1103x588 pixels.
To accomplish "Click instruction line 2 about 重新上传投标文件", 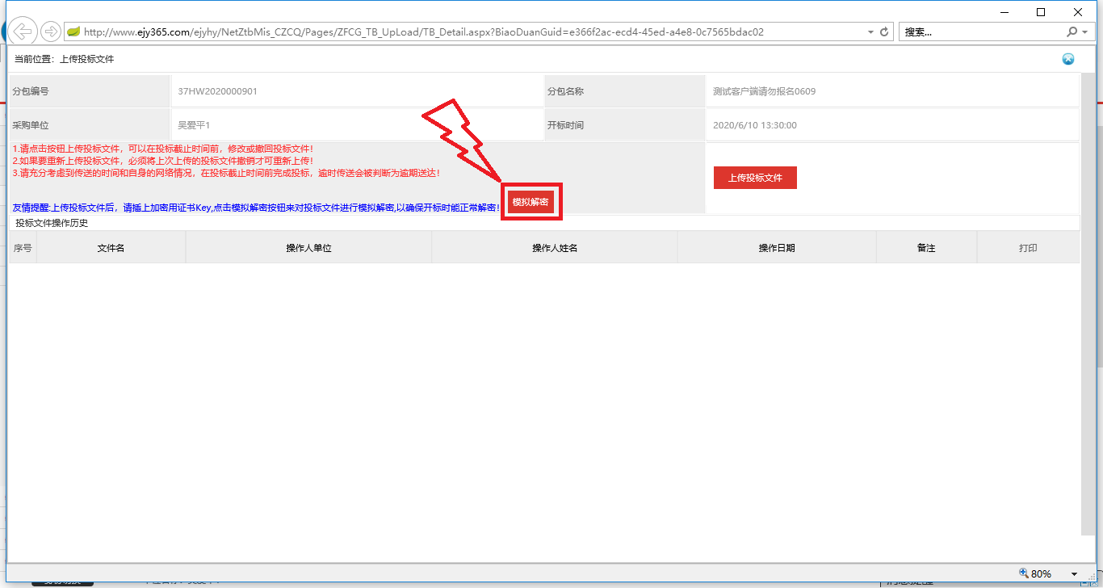I will pyautogui.click(x=162, y=161).
